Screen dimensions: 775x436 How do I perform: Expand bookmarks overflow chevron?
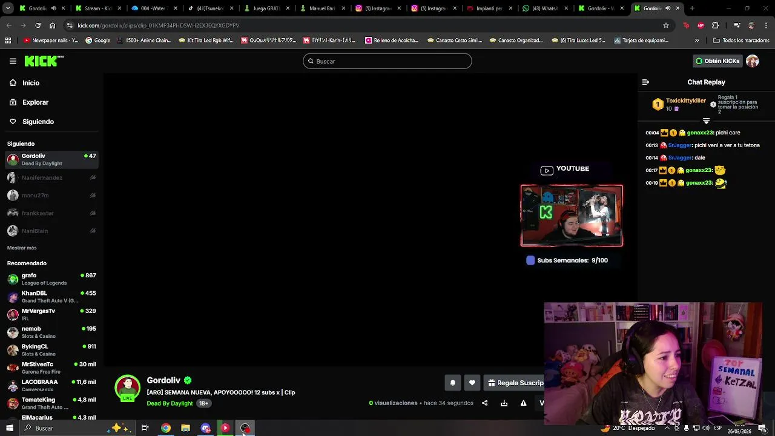tap(697, 40)
